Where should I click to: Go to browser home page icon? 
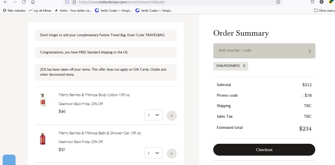[x=33, y=2]
